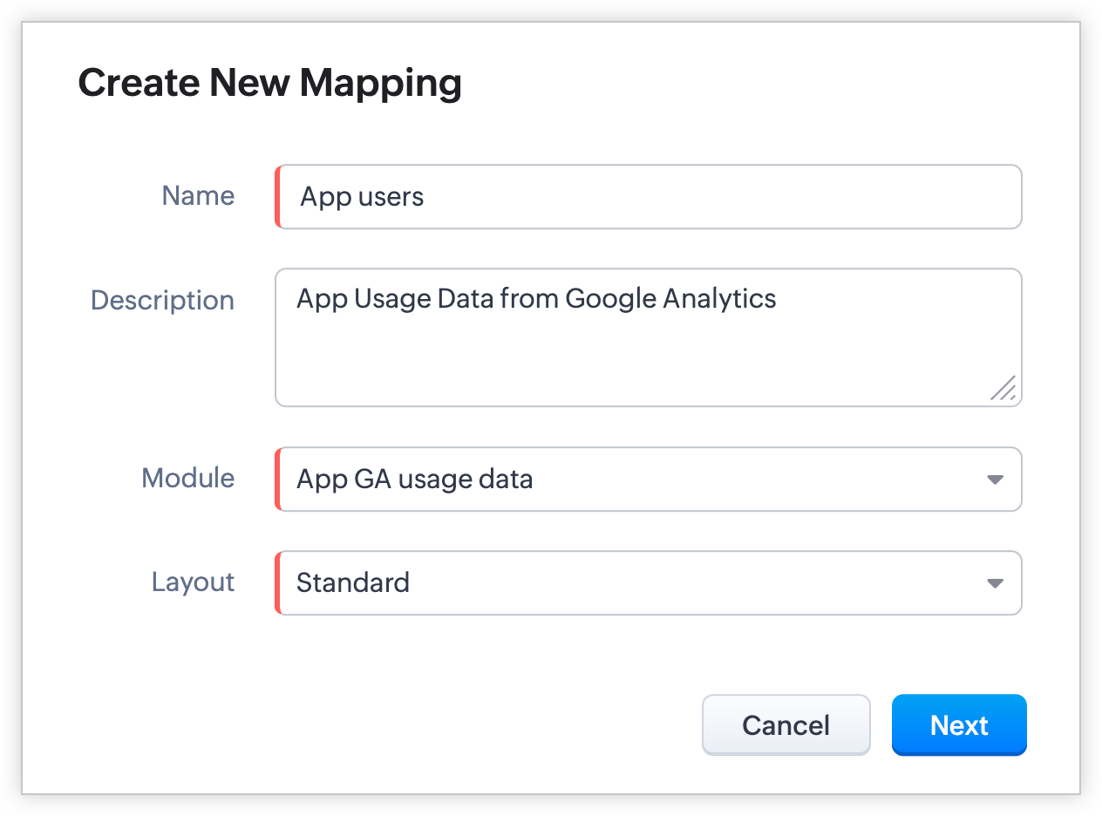Click the Layout field label
Viewport: 1102px width, 816px height.
[193, 581]
